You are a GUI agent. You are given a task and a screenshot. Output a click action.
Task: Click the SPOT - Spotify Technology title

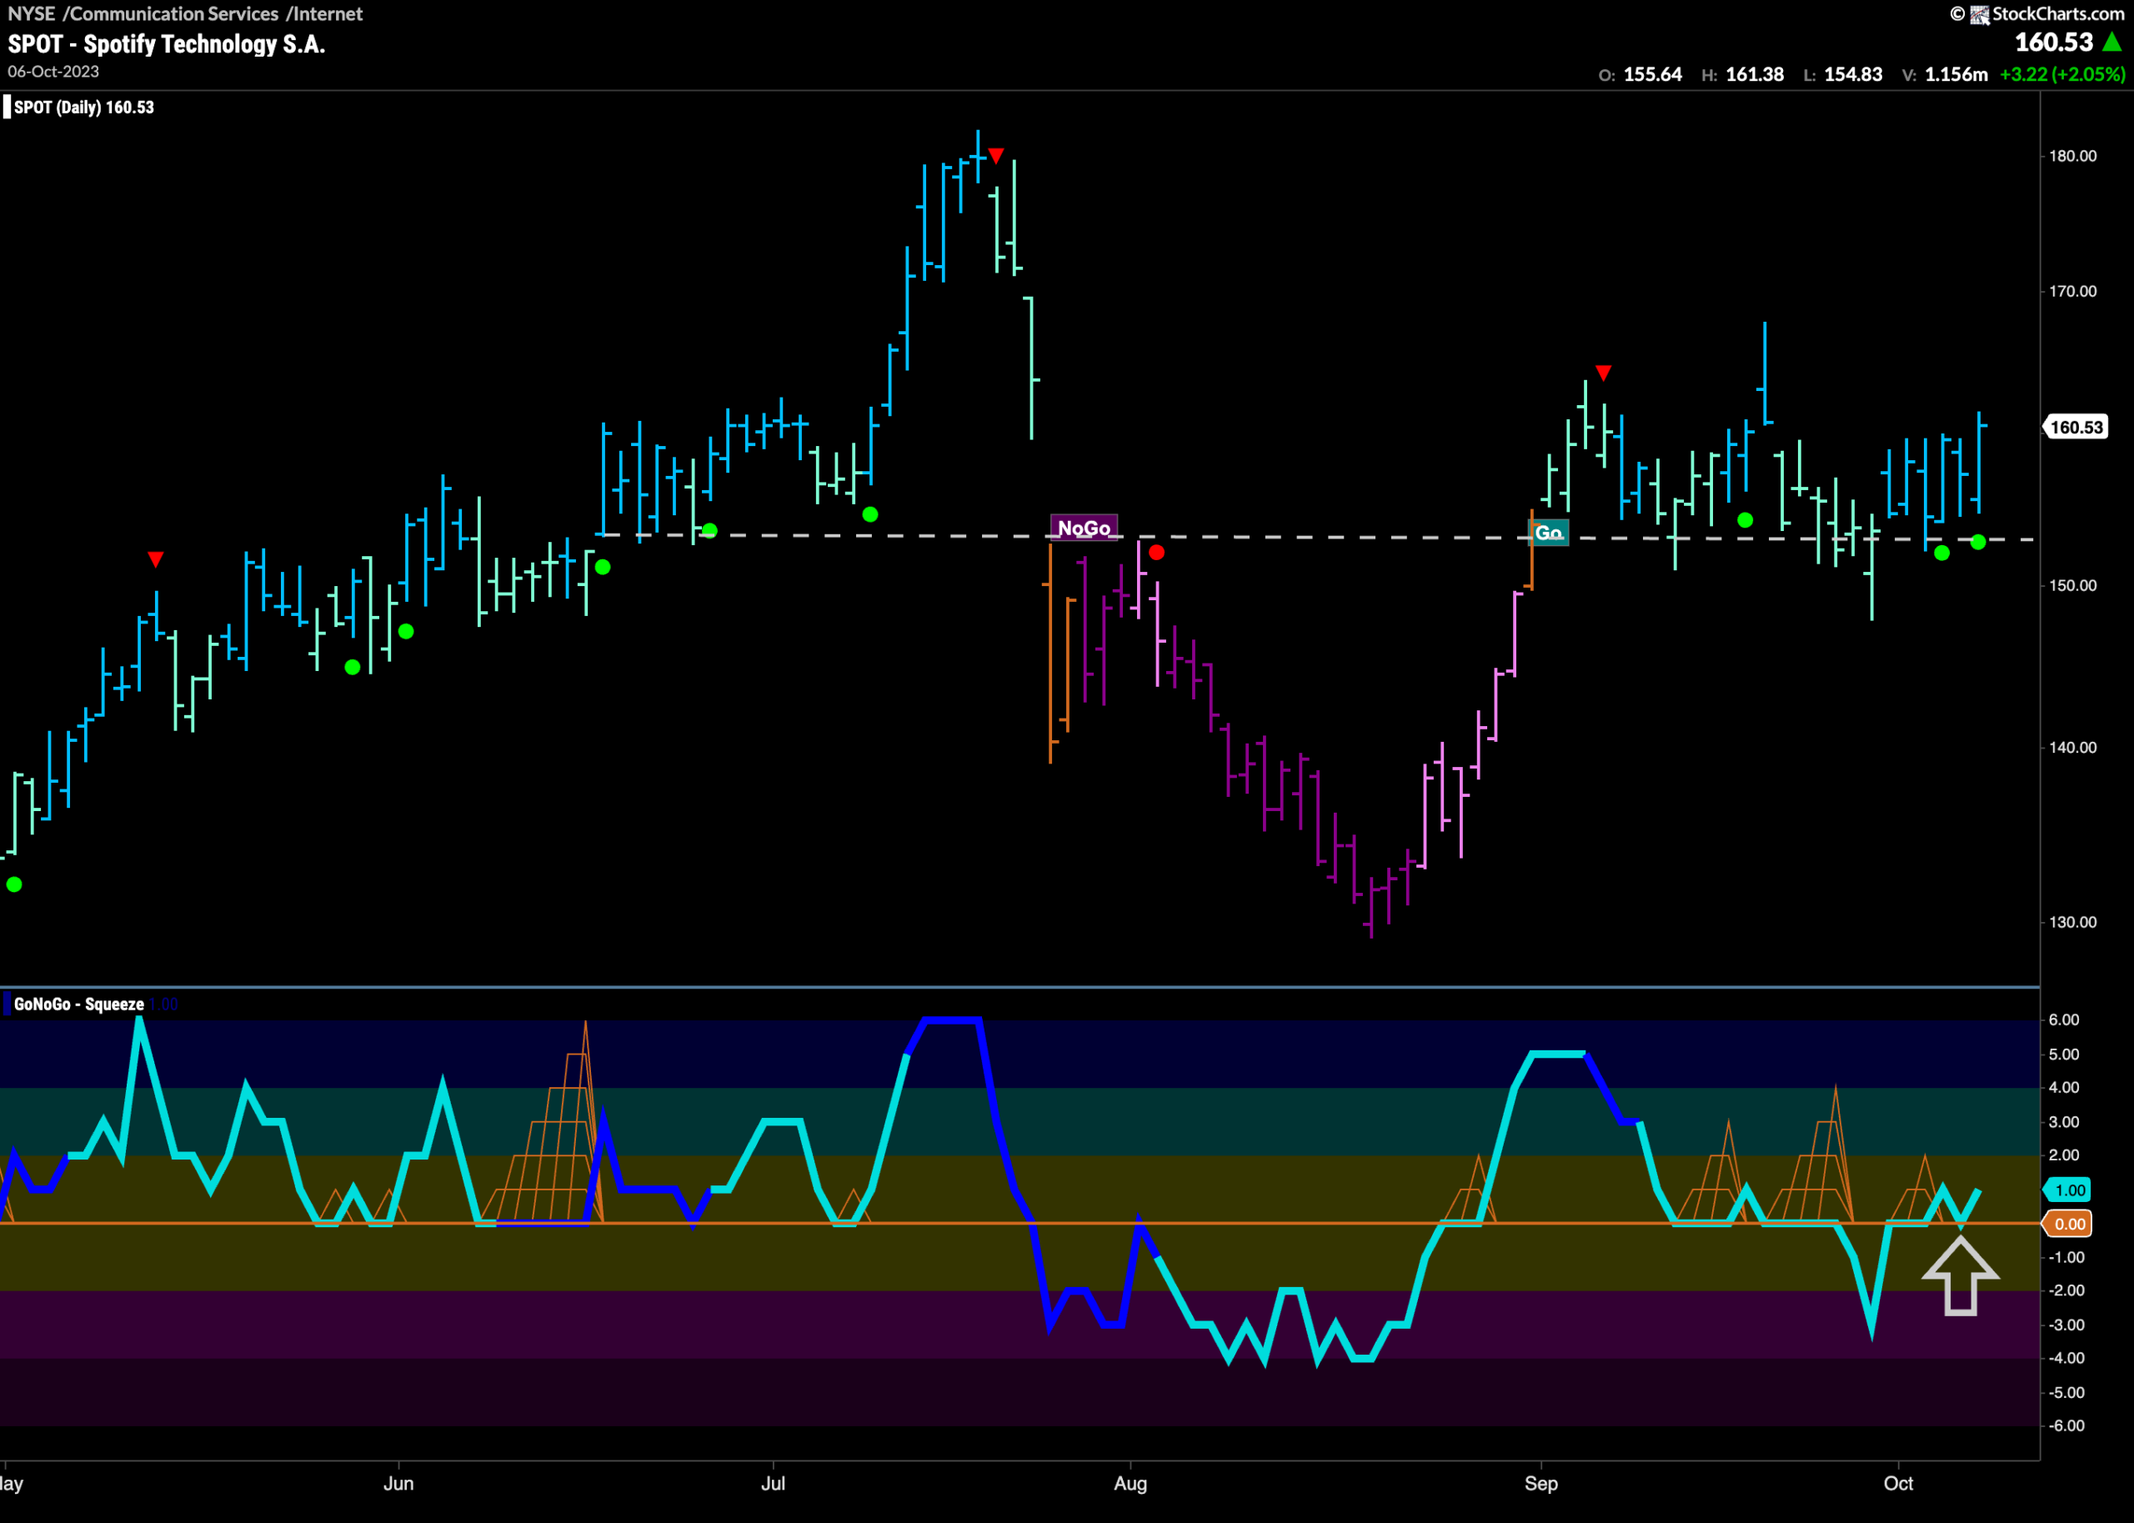coord(167,44)
